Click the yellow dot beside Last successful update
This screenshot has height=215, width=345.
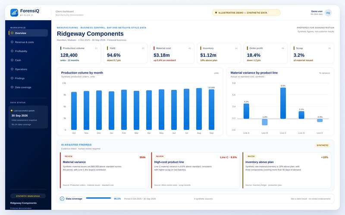(x=12, y=111)
